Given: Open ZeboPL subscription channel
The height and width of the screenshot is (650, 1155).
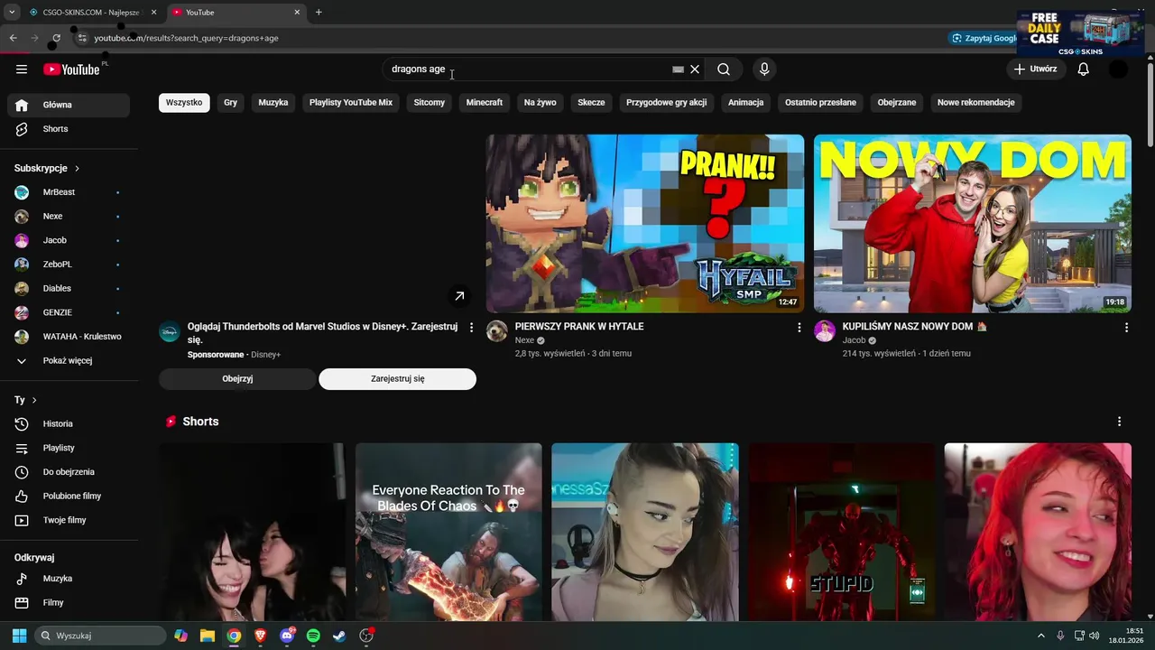Looking at the screenshot, I should pyautogui.click(x=69, y=265).
